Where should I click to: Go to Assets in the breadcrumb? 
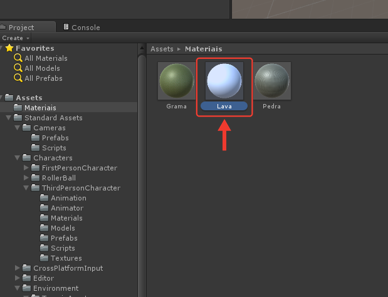coord(162,49)
